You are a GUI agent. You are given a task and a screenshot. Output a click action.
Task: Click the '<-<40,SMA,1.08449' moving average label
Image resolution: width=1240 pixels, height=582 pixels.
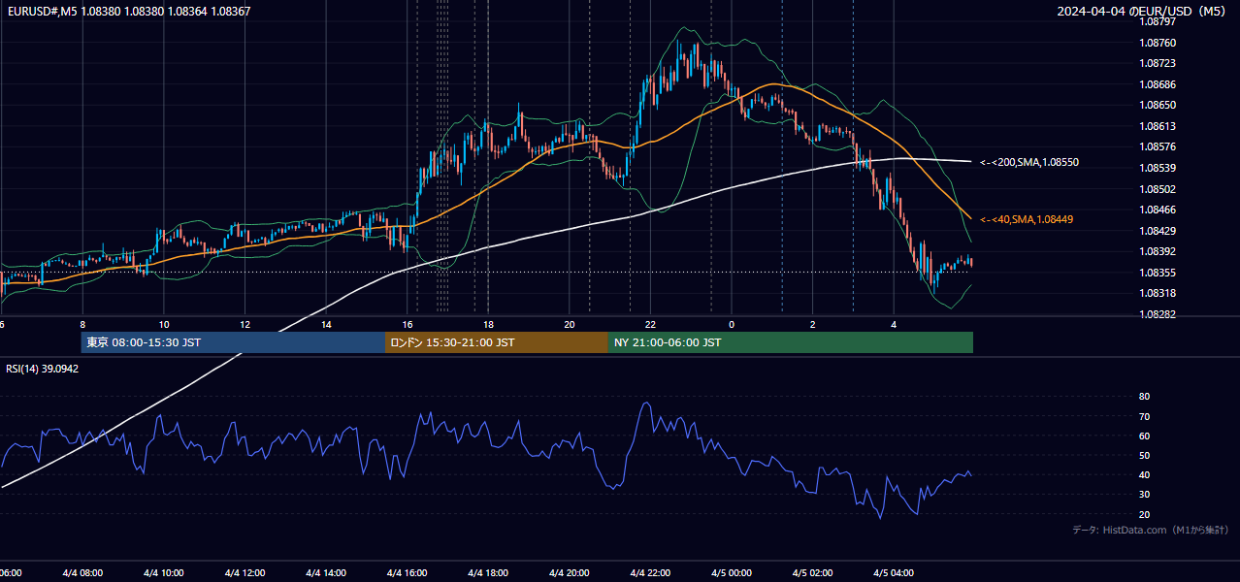[x=1027, y=219]
